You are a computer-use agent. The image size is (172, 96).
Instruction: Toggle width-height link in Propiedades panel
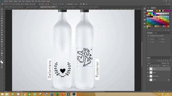[156, 39]
